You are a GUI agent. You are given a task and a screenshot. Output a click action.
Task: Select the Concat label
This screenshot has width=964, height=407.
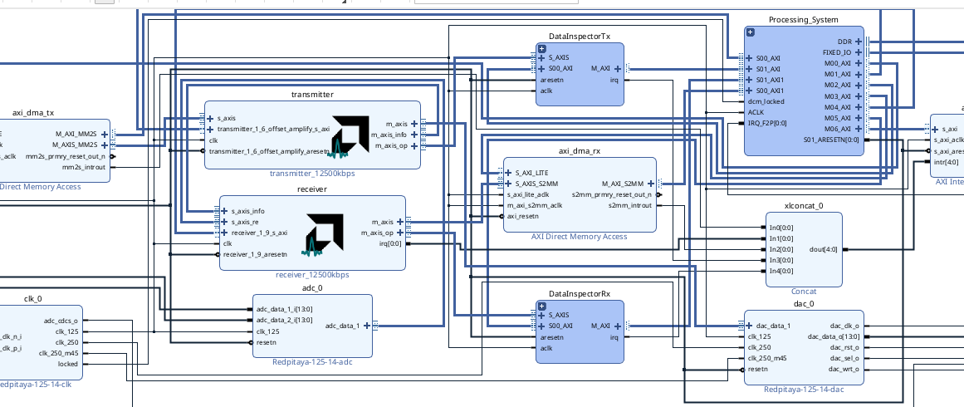(804, 292)
